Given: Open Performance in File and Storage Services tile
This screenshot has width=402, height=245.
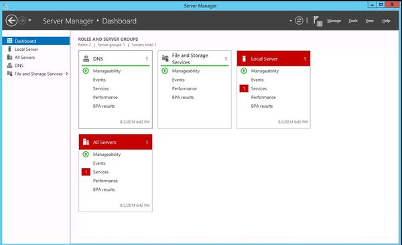Looking at the screenshot, I should pyautogui.click(x=184, y=88).
